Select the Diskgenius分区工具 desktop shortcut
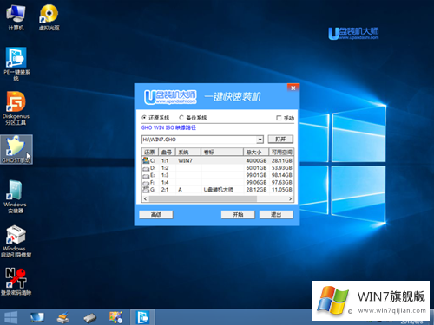Screen dimensions: 434x325 (x=16, y=108)
